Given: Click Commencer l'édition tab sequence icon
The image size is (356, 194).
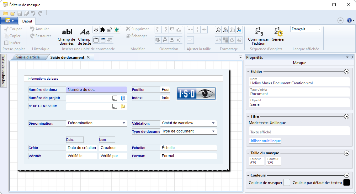Looking at the screenshot, I should click(x=258, y=32).
